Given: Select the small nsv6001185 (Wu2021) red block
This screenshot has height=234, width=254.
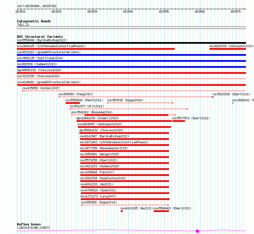Looking at the screenshot, I should click(x=122, y=211).
